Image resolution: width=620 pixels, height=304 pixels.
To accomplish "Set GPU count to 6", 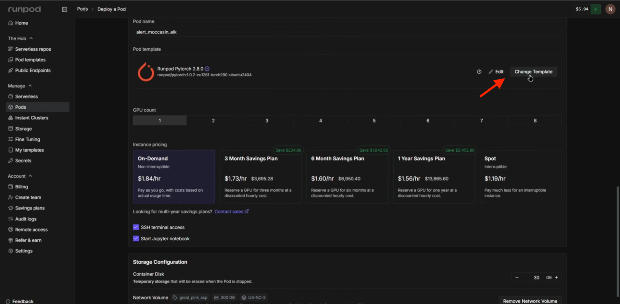I will pyautogui.click(x=428, y=120).
